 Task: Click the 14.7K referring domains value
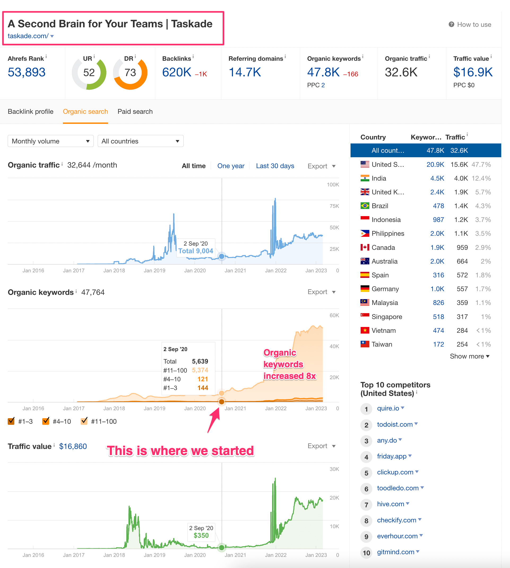pos(245,72)
